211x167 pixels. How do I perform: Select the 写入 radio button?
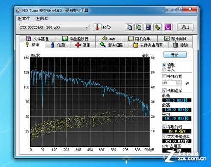(164, 70)
